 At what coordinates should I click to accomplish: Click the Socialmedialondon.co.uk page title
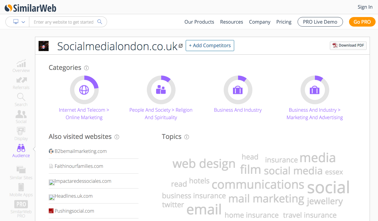117,46
